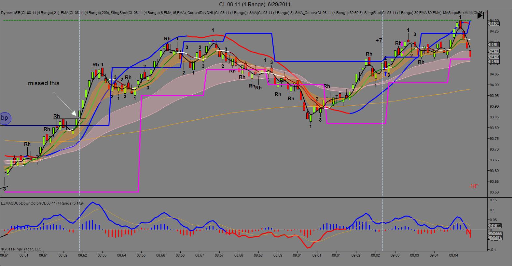Click the chart title 'CL 08-11 (4 Range) 6/29/2011'

[255, 4]
